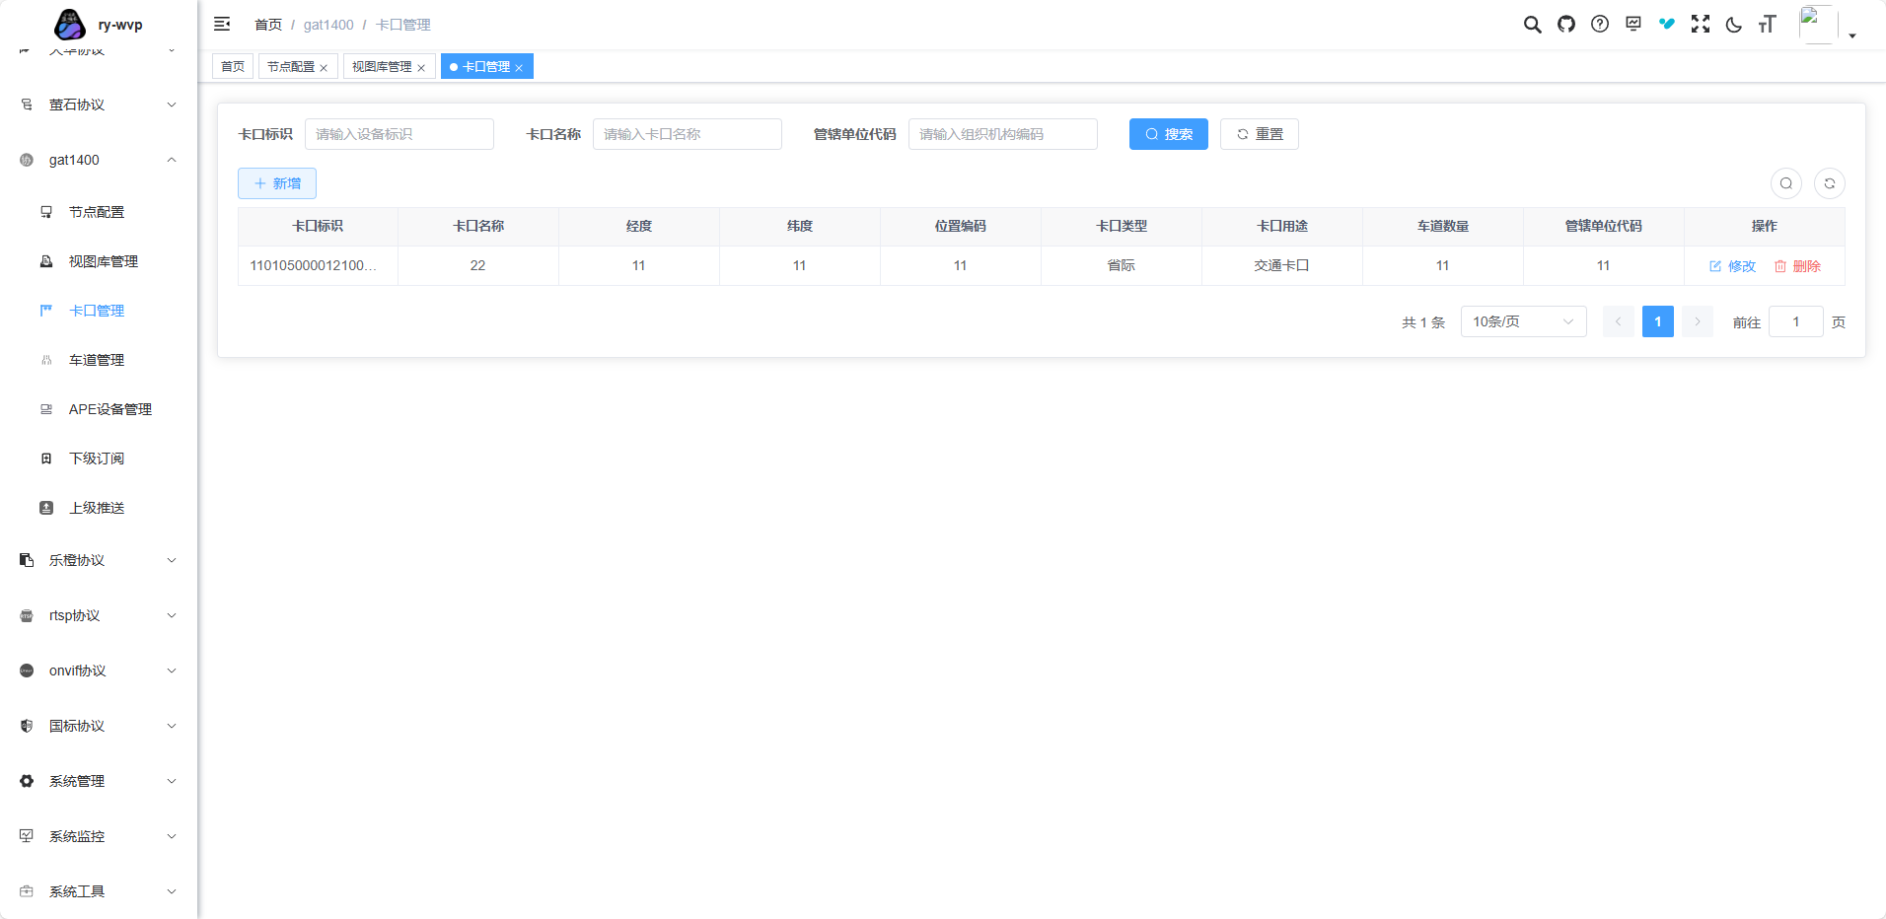Toggle fullscreen mode icon

(x=1700, y=25)
